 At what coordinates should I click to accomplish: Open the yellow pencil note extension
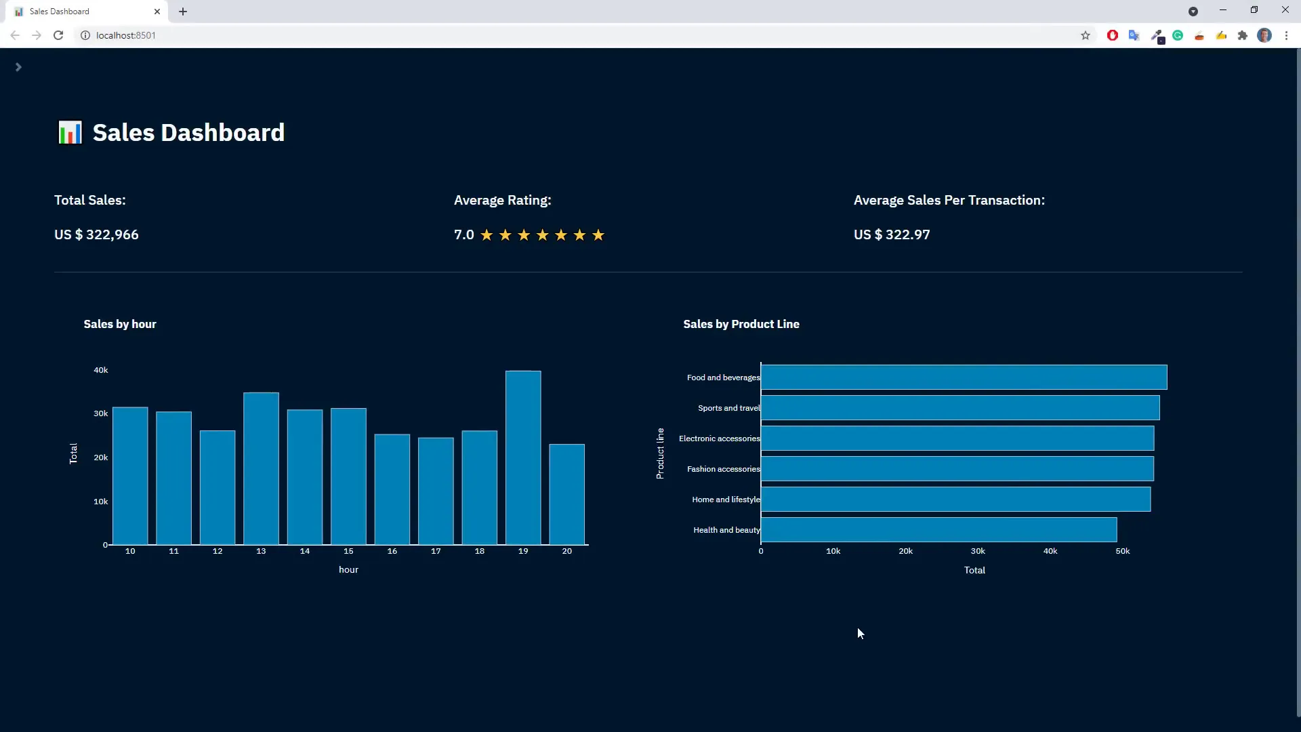pos(1221,35)
